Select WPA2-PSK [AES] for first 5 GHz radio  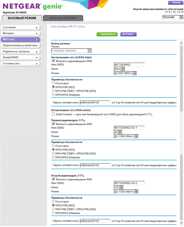(x=53, y=149)
